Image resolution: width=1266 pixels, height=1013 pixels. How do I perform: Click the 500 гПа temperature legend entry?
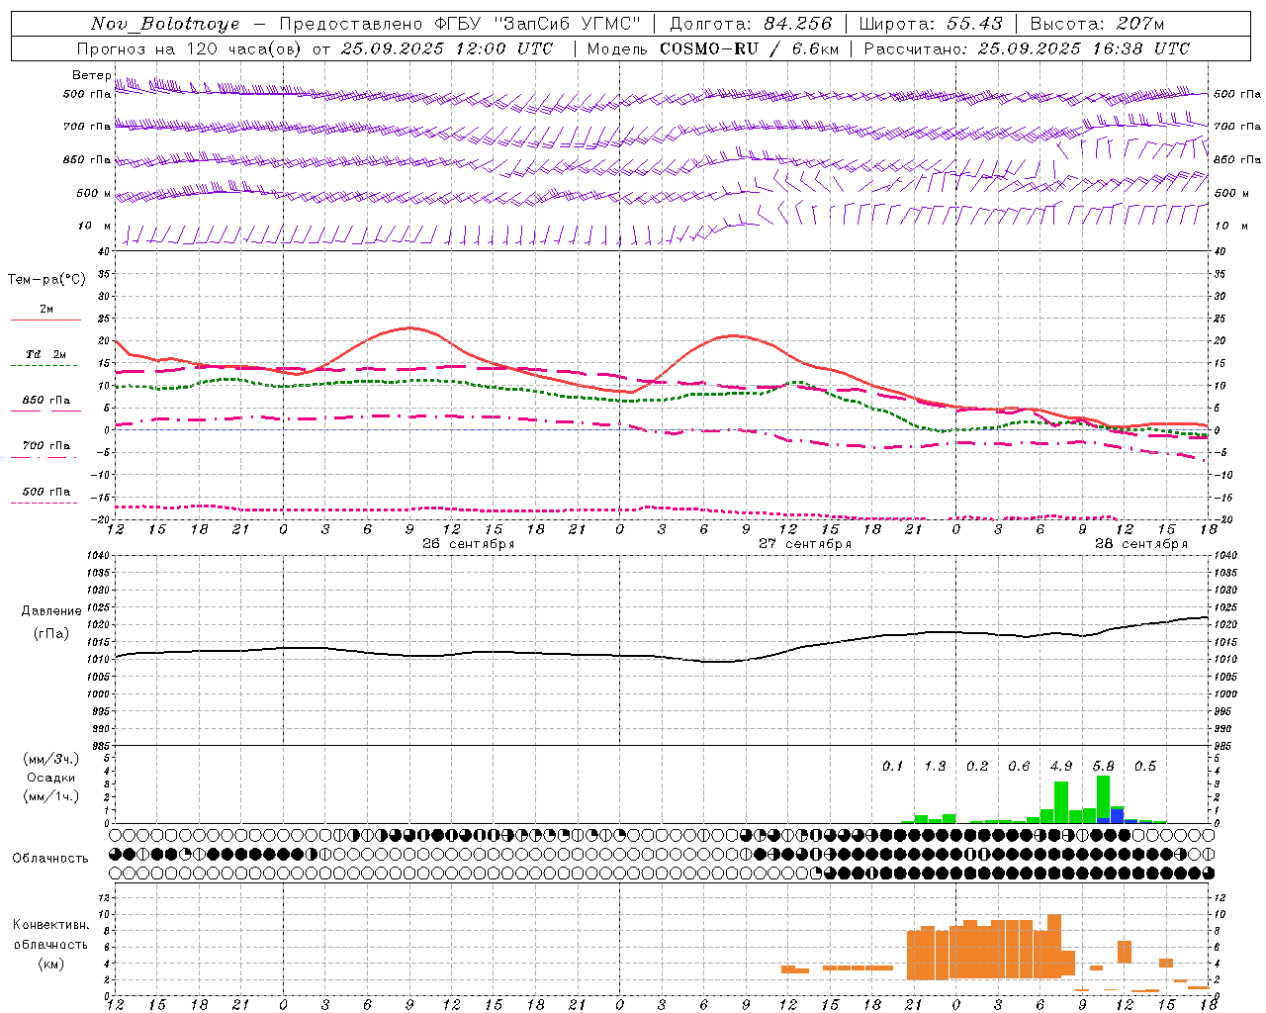46,492
